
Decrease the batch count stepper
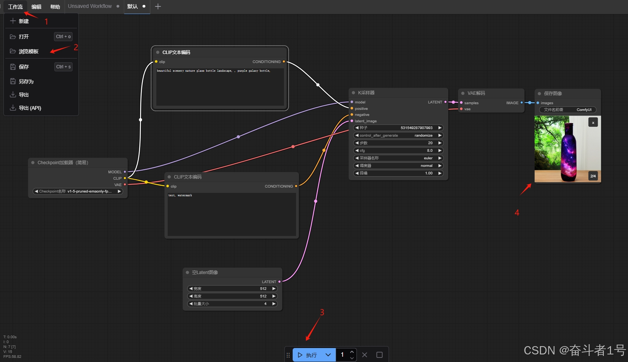point(352,358)
